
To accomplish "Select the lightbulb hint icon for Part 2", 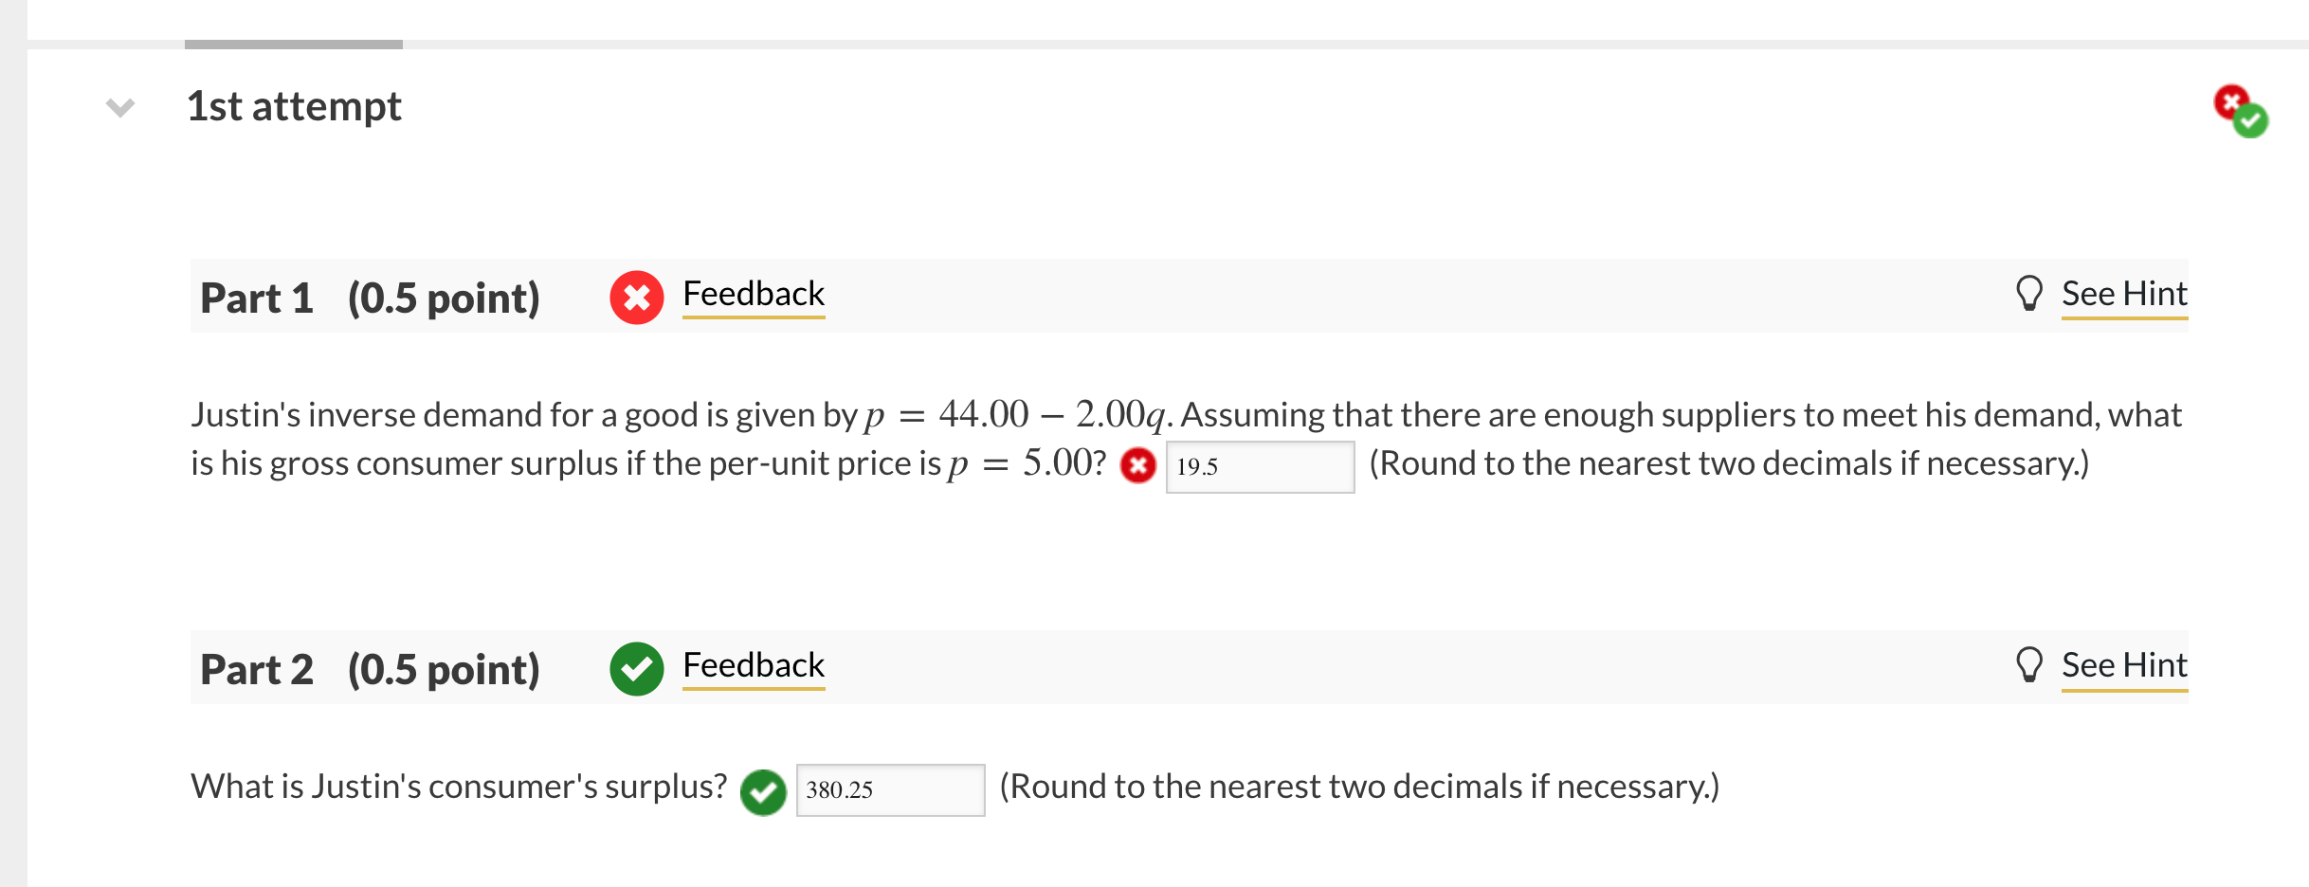I will (x=2028, y=663).
